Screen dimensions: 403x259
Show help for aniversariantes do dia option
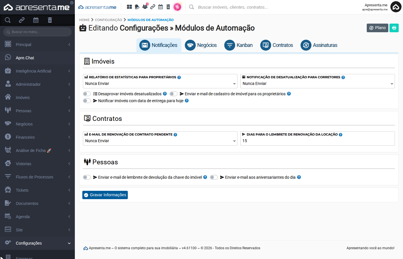299,177
